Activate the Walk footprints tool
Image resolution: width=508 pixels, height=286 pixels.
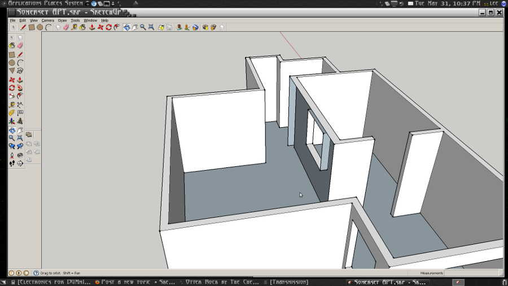[11, 163]
